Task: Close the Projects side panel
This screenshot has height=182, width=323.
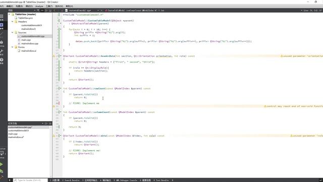Action: point(50,10)
